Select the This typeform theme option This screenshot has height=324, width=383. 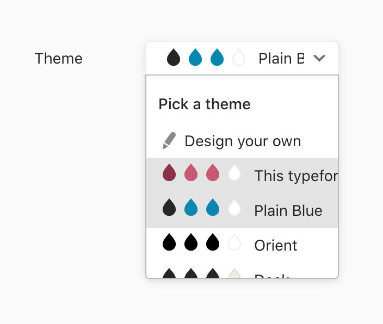coord(295,176)
